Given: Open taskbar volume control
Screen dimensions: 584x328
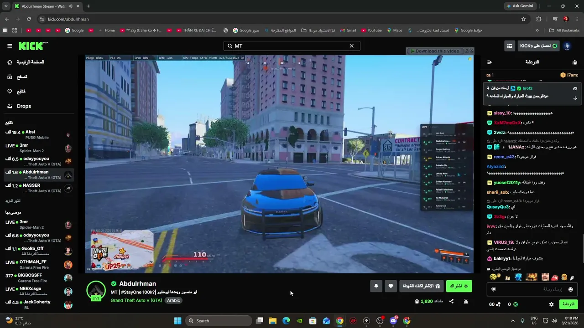Looking at the screenshot, I should (554, 321).
